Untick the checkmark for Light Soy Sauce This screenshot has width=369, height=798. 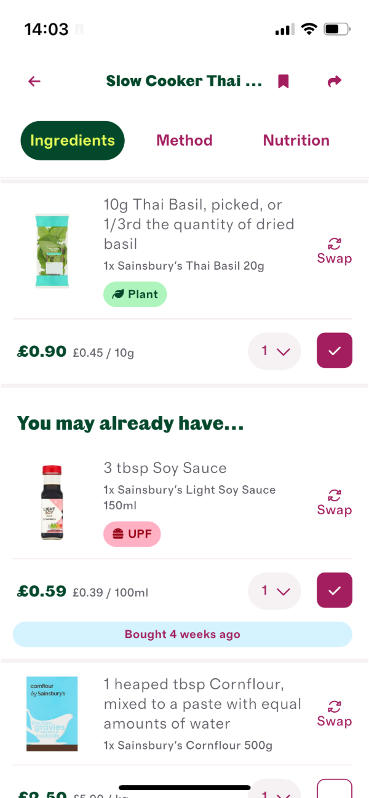[x=335, y=590]
